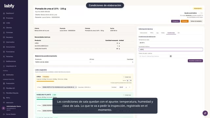This screenshot has width=210, height=118.
Task: Open PNTs icon in left sidebar
Action: [4, 98]
